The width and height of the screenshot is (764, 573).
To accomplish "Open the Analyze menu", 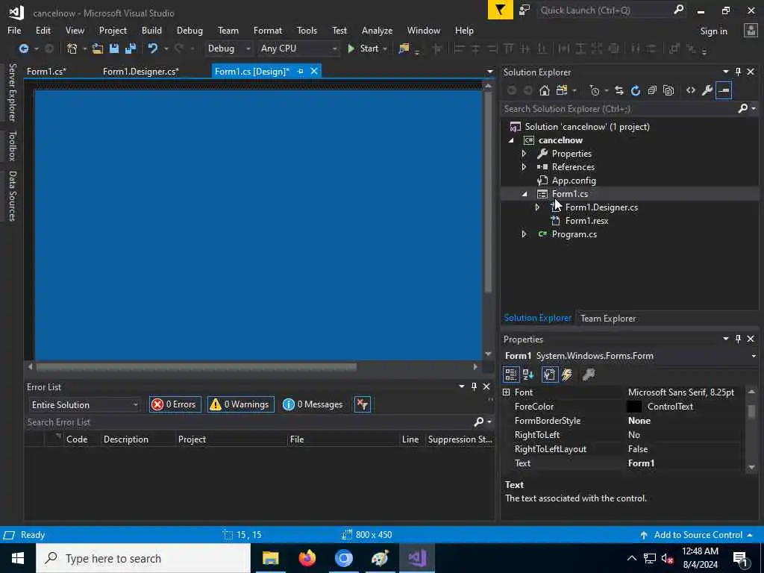I will (x=377, y=30).
